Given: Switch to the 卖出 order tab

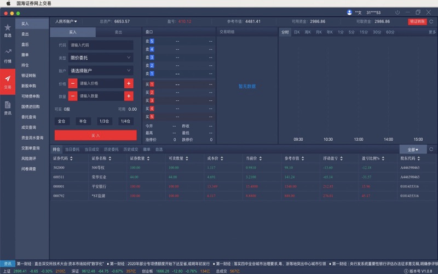Looking at the screenshot, I should [x=118, y=32].
